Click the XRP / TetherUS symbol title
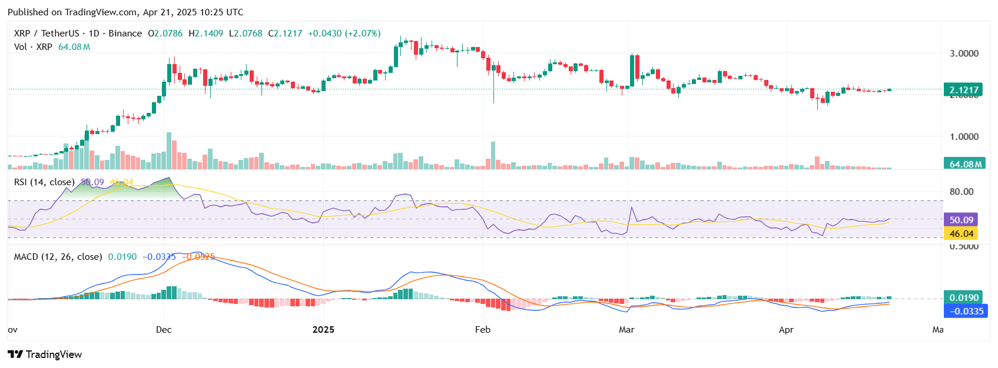998x368 pixels. [x=46, y=34]
